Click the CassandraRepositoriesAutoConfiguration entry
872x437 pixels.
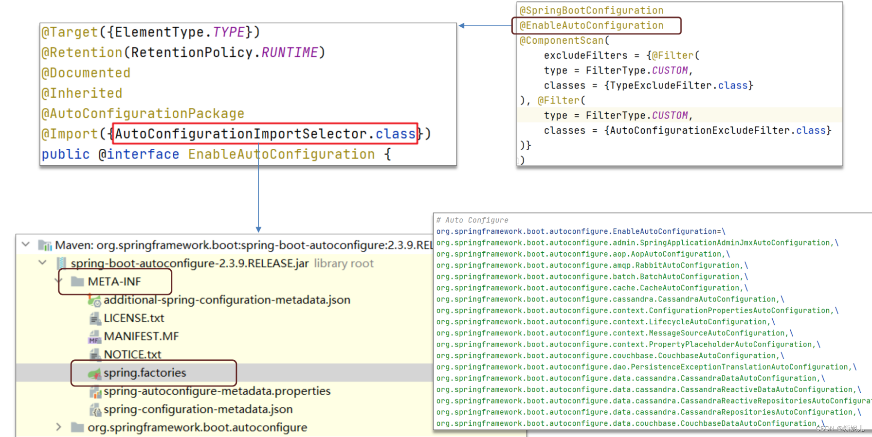pos(649,412)
